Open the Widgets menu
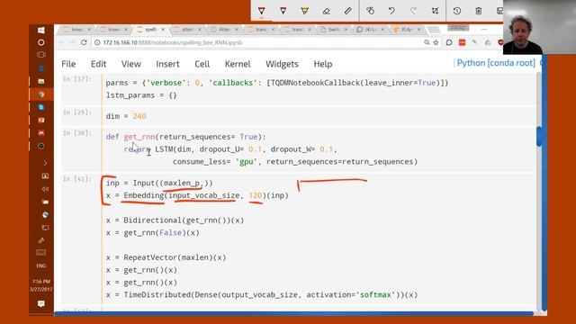The height and width of the screenshot is (324, 576). [282, 64]
